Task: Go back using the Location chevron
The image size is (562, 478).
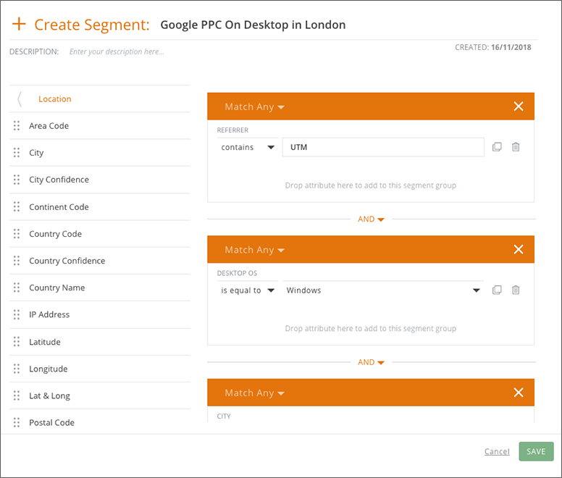Action: (x=20, y=99)
